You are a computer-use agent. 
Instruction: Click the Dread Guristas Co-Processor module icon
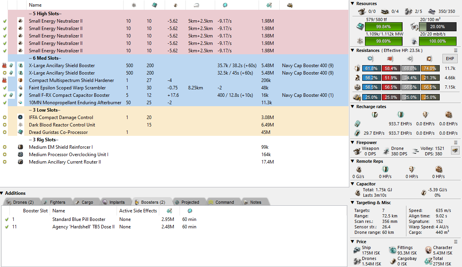pyautogui.click(x=21, y=132)
